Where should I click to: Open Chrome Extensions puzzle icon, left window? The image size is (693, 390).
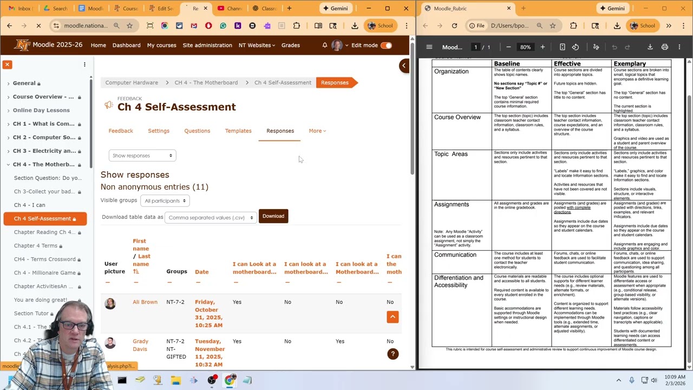pyautogui.click(x=297, y=25)
